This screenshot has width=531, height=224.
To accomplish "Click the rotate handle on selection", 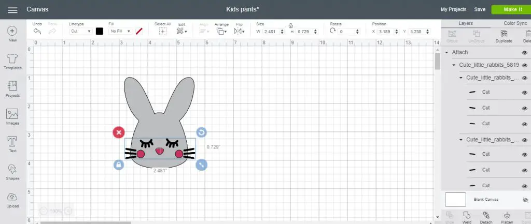I will pyautogui.click(x=202, y=132).
